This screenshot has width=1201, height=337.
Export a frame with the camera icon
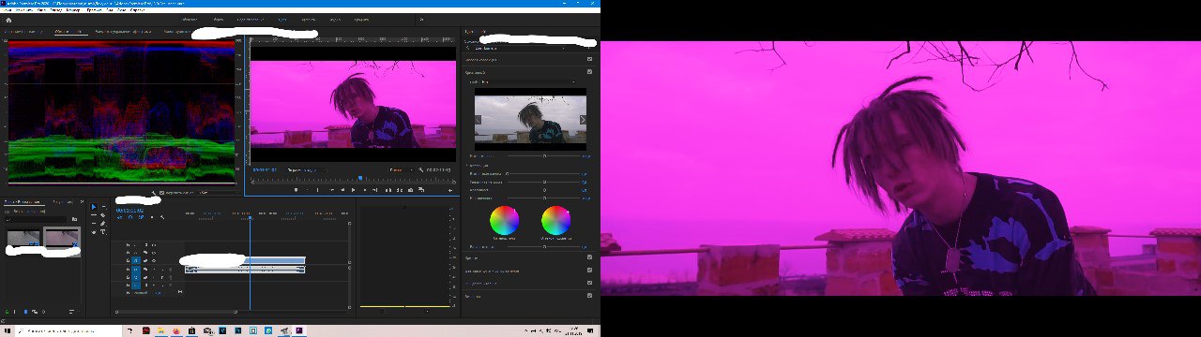410,190
